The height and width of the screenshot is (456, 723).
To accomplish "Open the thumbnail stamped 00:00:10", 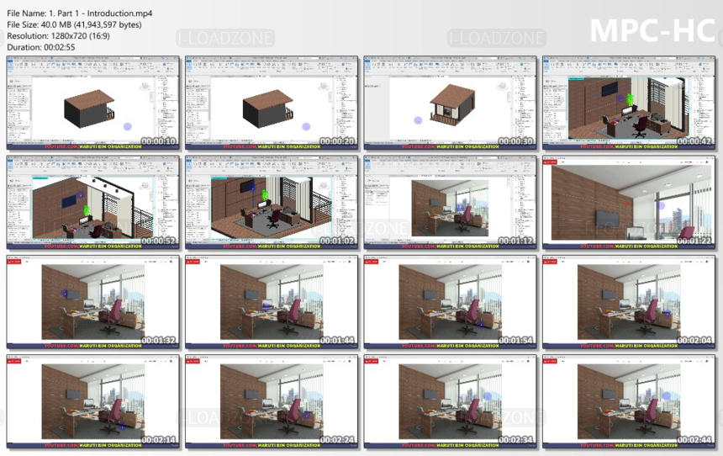I will coord(93,103).
